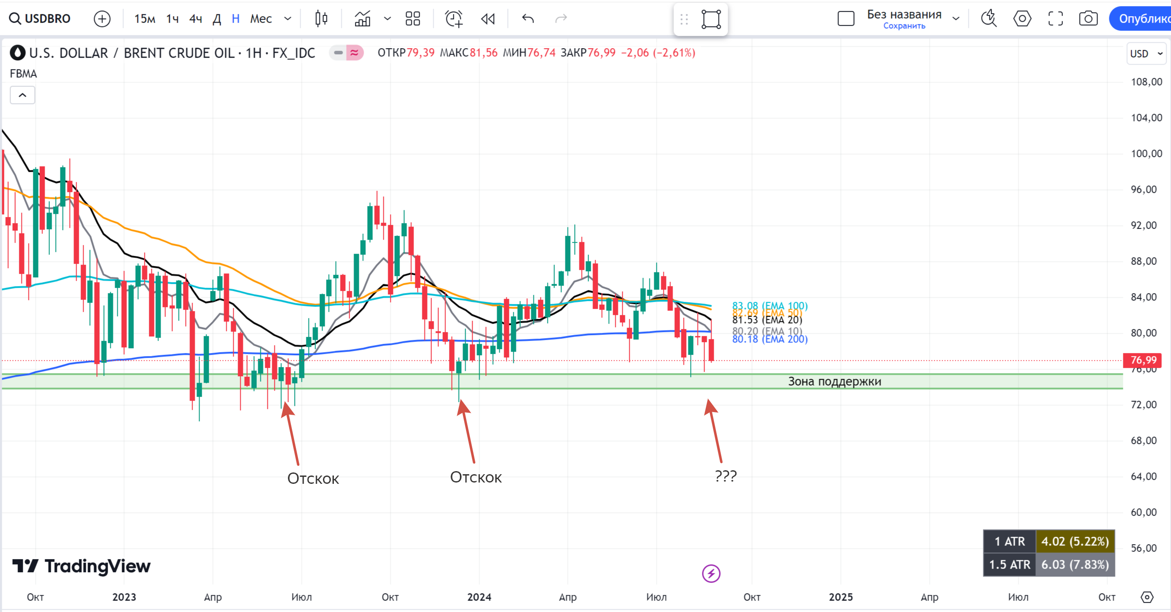Enter fullscreen mode
This screenshot has height=612, width=1171.
(x=1055, y=19)
